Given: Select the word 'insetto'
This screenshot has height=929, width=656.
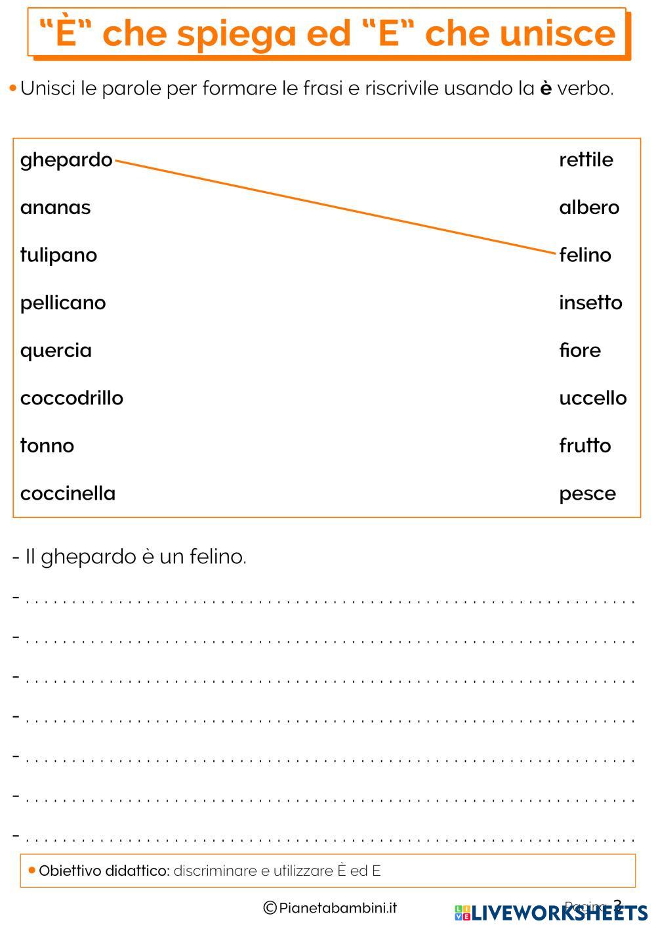Looking at the screenshot, I should [x=590, y=303].
